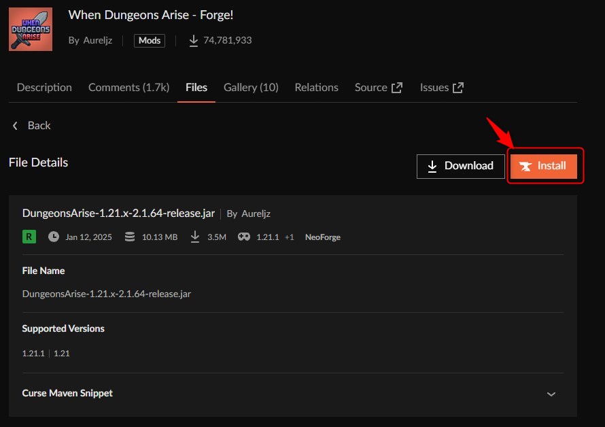Click the file size stack icon beside 10.13 MB
The width and height of the screenshot is (605, 427).
click(x=130, y=237)
